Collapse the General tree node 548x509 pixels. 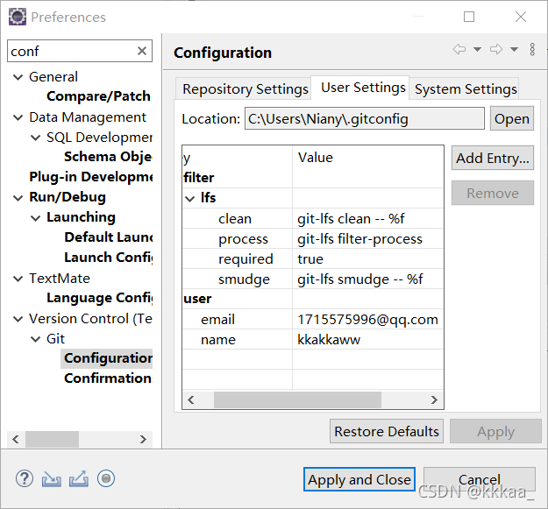click(x=18, y=77)
